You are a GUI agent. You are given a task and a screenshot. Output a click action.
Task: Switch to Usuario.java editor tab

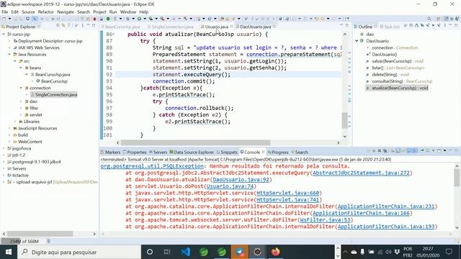click(x=217, y=27)
